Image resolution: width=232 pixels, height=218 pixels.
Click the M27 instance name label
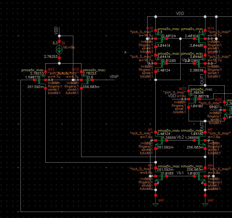pos(183,89)
